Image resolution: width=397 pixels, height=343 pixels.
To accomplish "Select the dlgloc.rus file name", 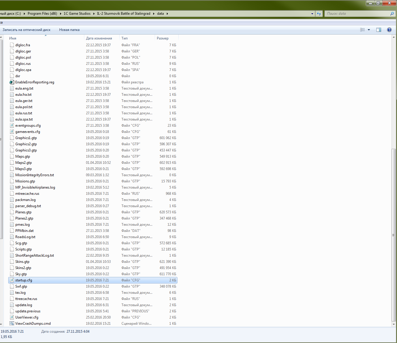I will click(x=23, y=64).
